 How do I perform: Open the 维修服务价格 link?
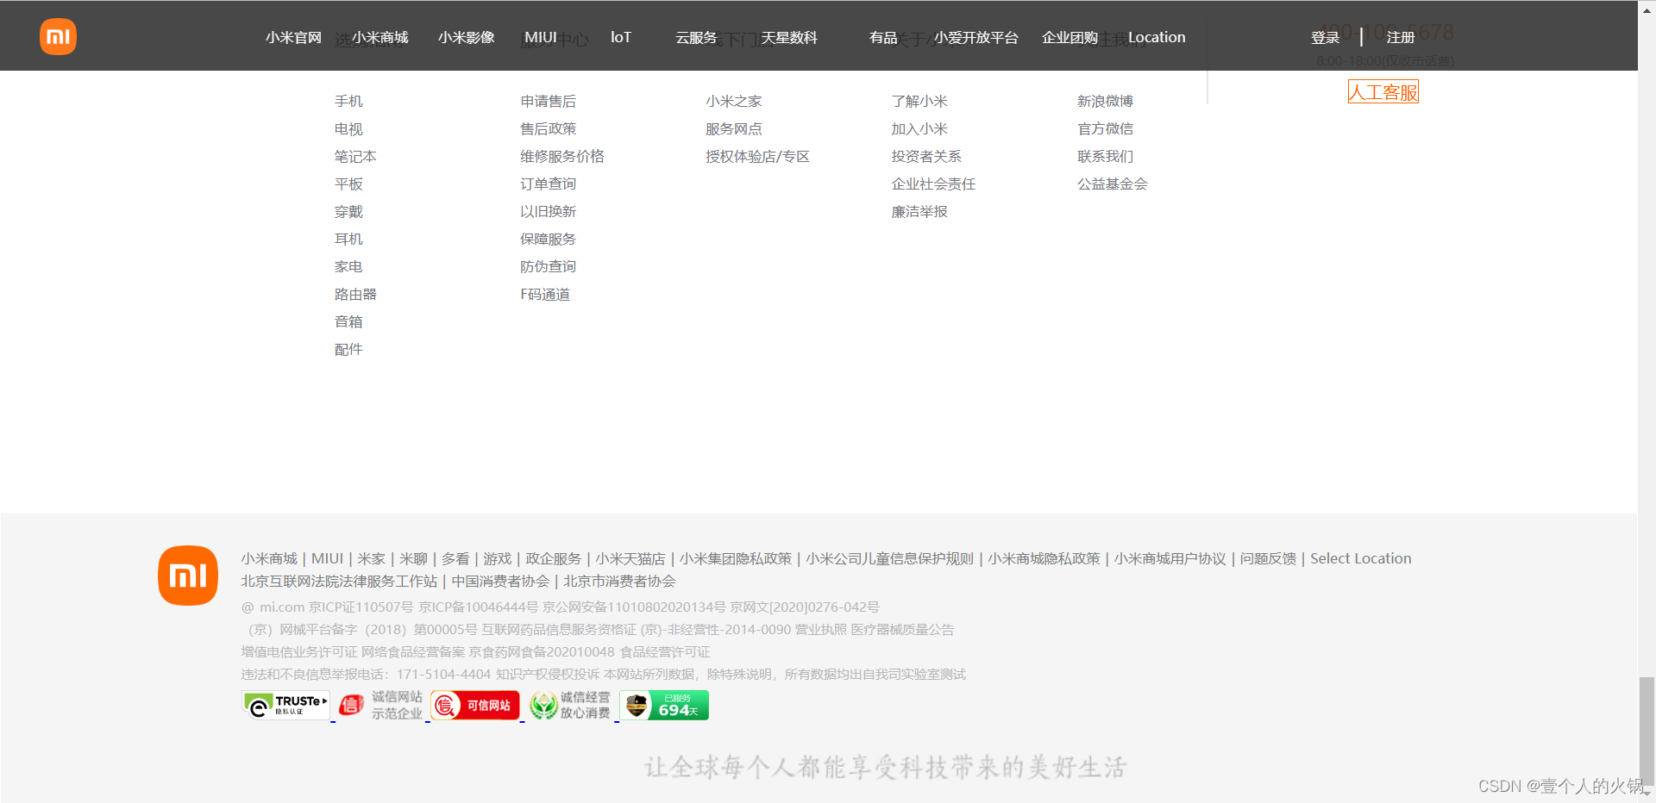tap(562, 157)
